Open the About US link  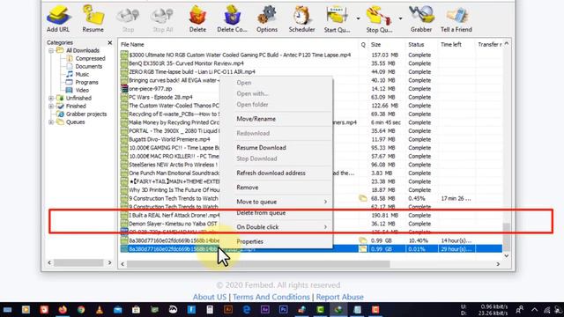pos(210,298)
